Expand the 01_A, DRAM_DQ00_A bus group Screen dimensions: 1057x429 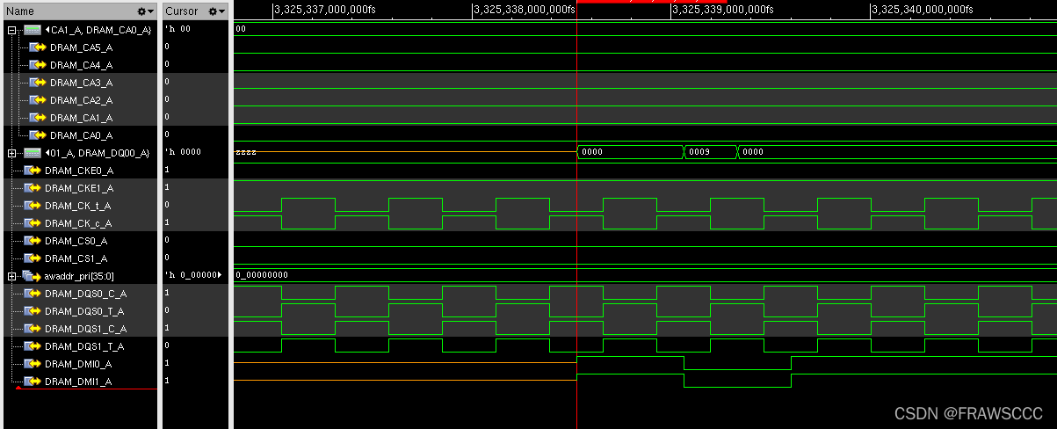click(11, 153)
